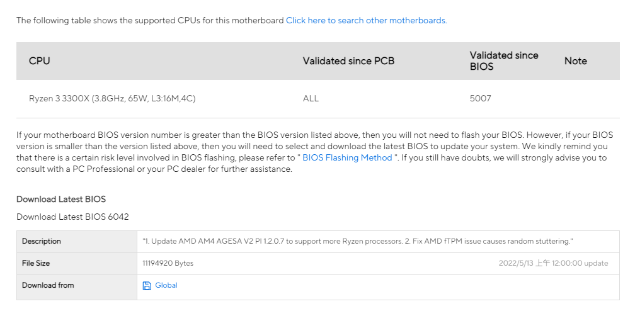Click the BIOS flashing risk notice paragraph
Screen dimensions: 635x316
click(x=315, y=152)
